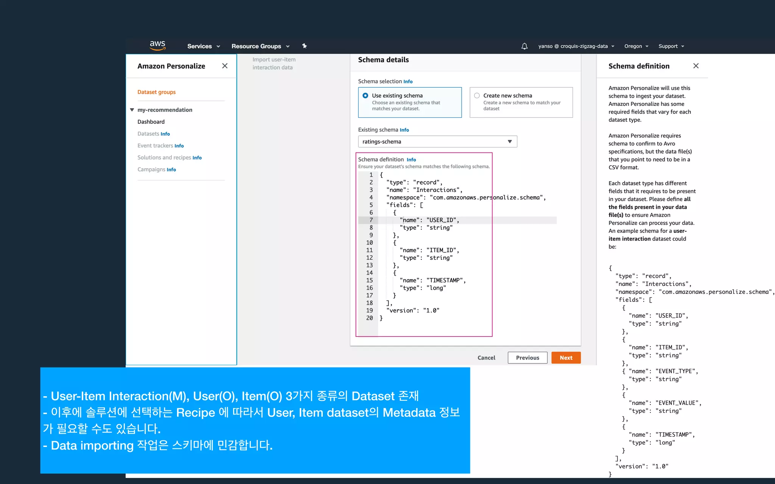Click Info link beside Existing schema
The image size is (775, 484).
405,130
